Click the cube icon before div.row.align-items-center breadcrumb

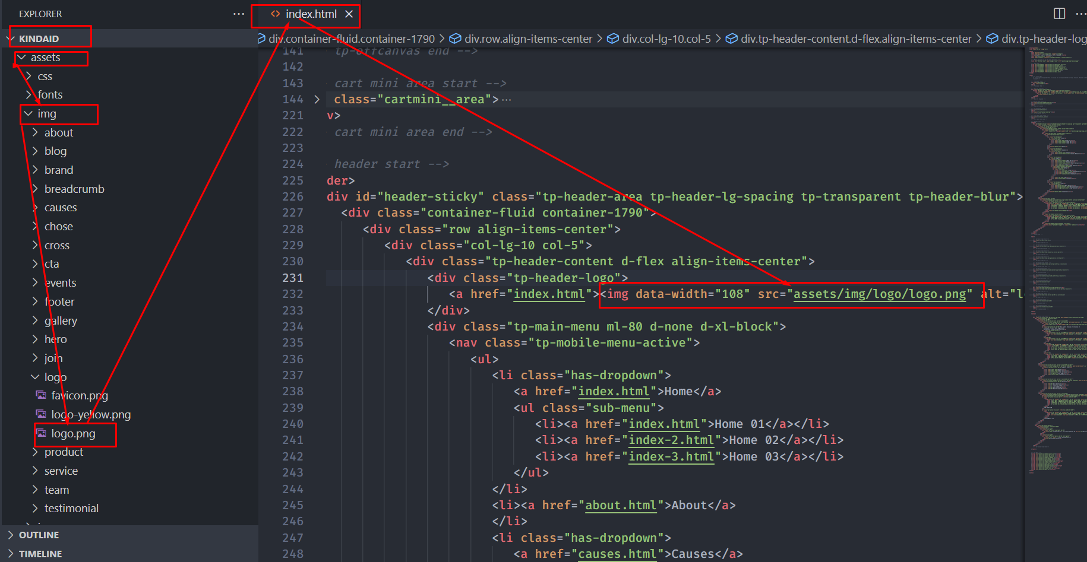point(455,39)
